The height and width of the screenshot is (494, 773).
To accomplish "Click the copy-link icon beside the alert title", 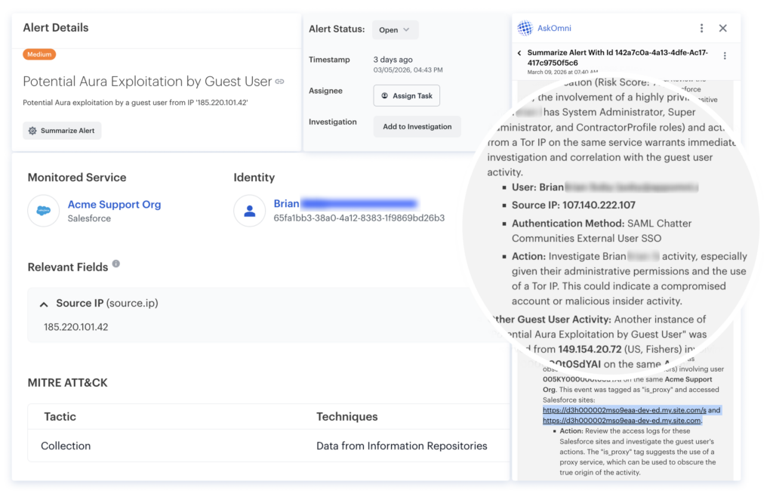I will tap(279, 82).
